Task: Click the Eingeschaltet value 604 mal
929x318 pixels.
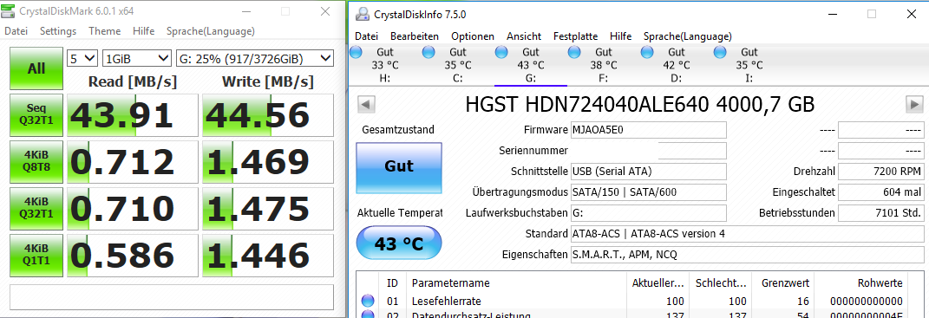Action: click(x=880, y=191)
